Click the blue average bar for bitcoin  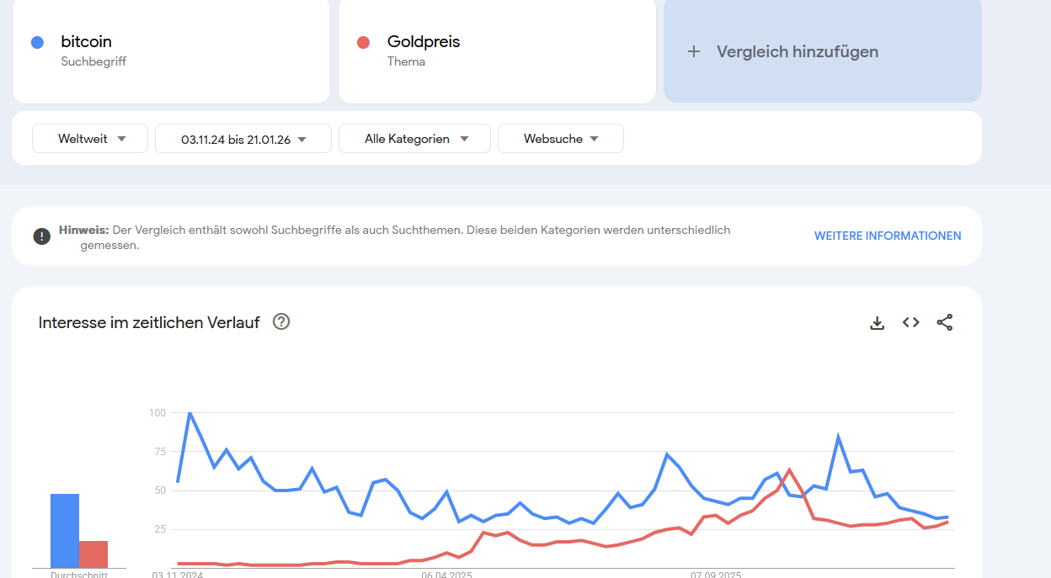pos(65,531)
